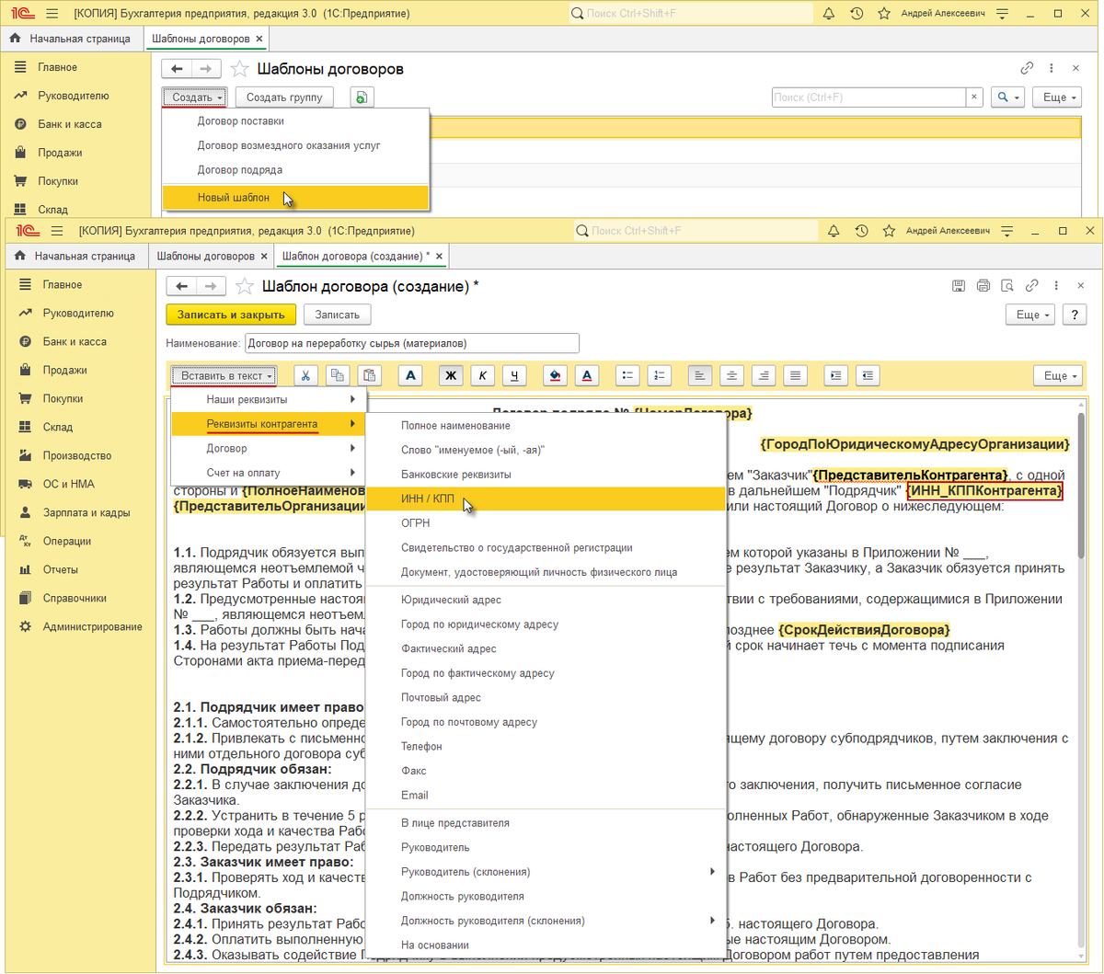
Task: Click the save diskette icon in form header
Action: coord(959,285)
